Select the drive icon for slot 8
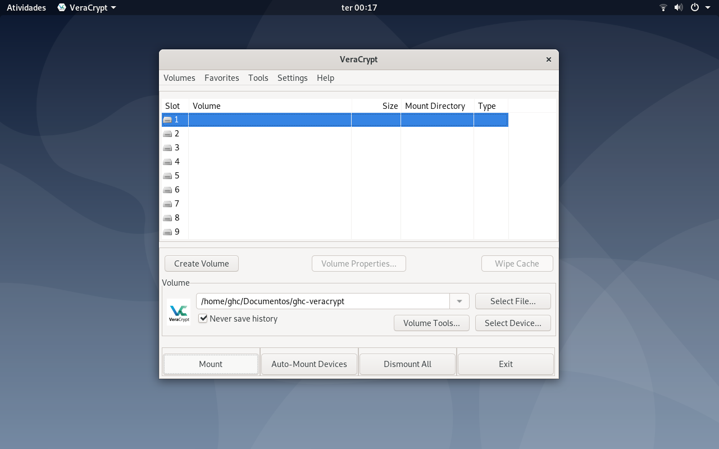The image size is (719, 449). pos(167,218)
